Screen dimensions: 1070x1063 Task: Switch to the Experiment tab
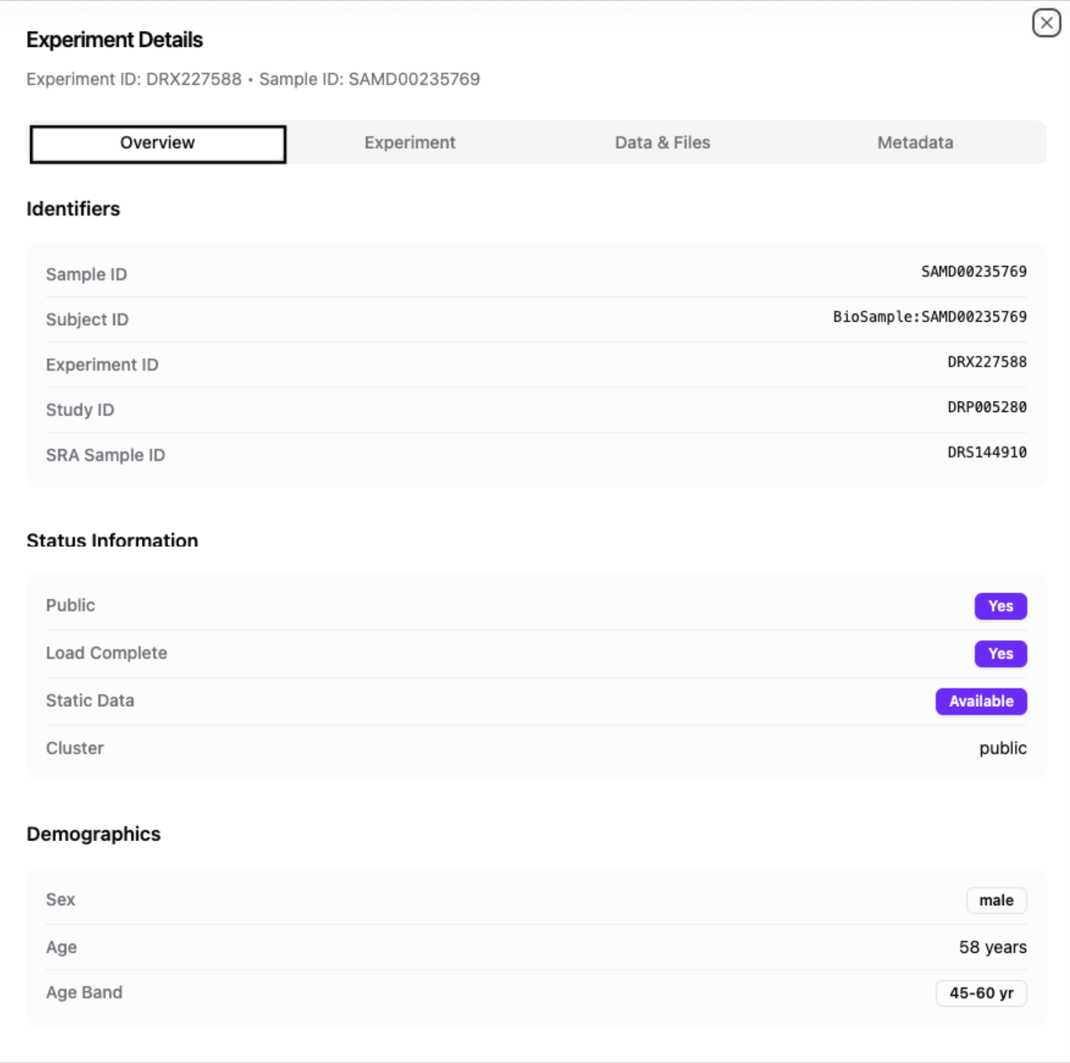409,143
